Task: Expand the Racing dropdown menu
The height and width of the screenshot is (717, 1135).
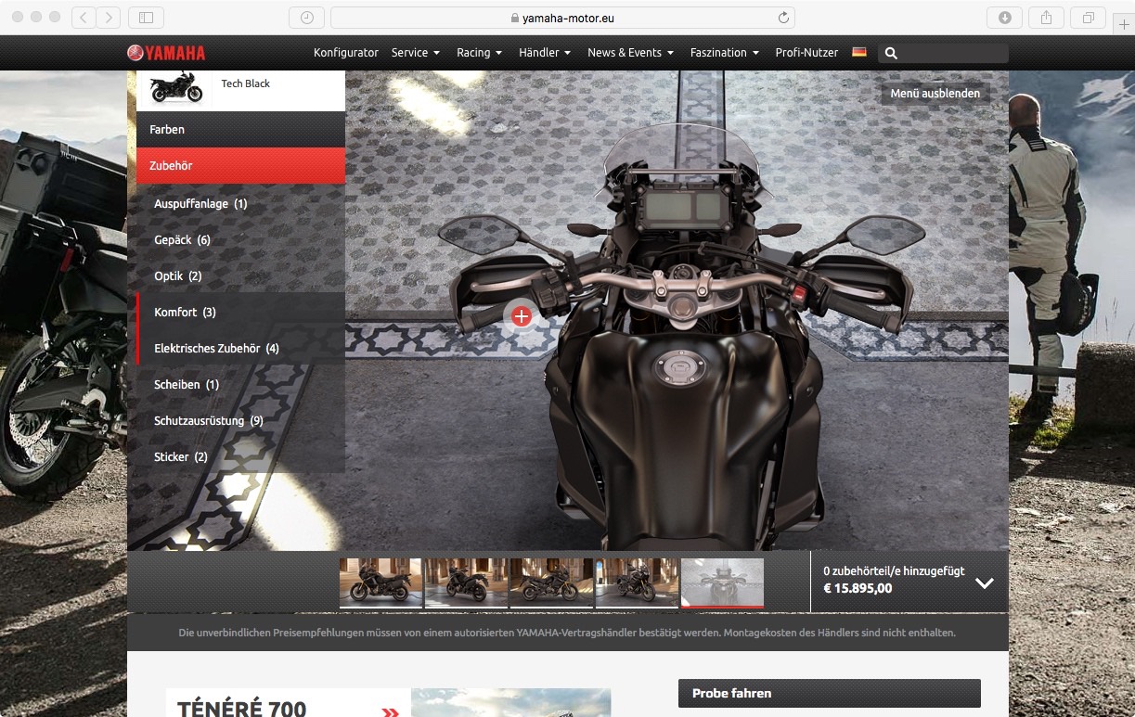Action: coord(479,53)
